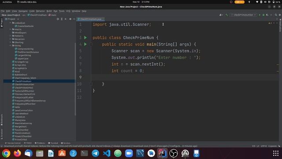Open Search Everywhere magnifier

pos(276,15)
